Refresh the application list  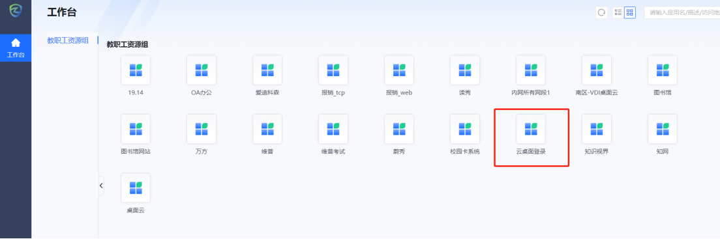601,12
